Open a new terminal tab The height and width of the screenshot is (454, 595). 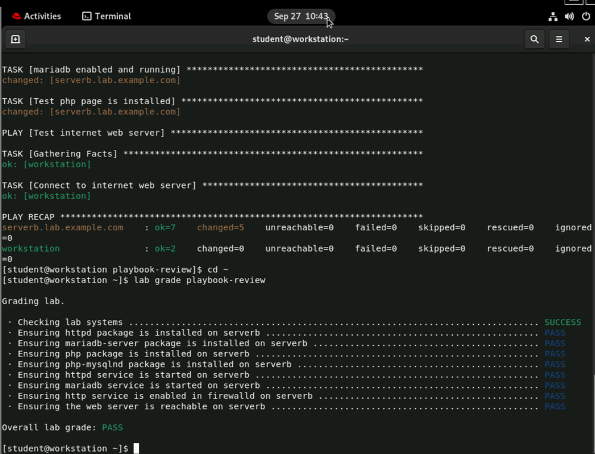(x=15, y=39)
